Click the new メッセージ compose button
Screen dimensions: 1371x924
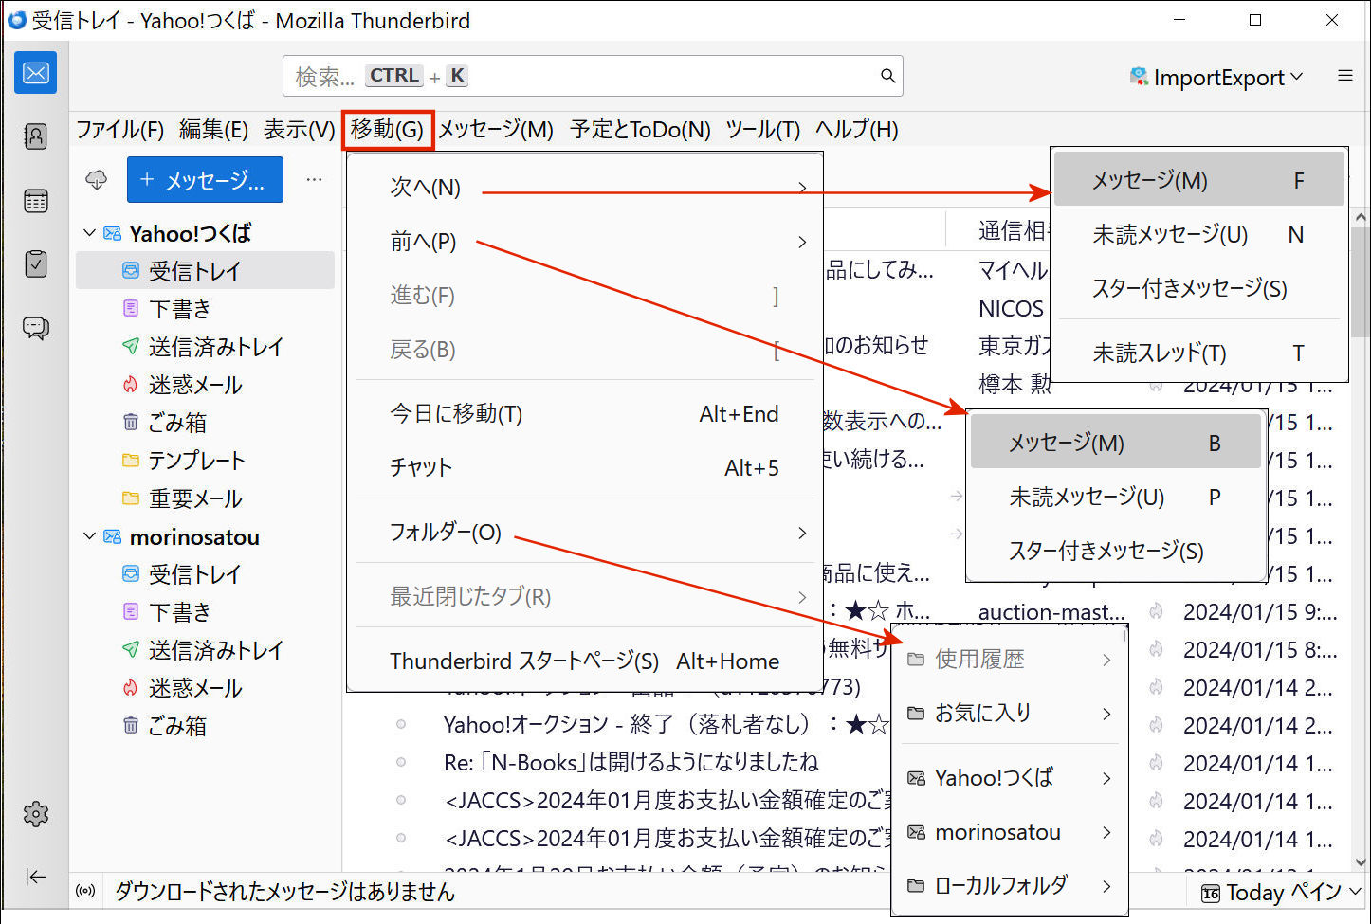pyautogui.click(x=205, y=180)
